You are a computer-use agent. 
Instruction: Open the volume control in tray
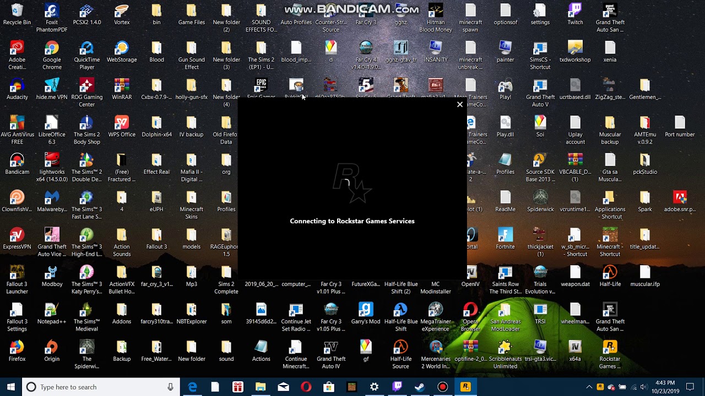click(x=644, y=387)
